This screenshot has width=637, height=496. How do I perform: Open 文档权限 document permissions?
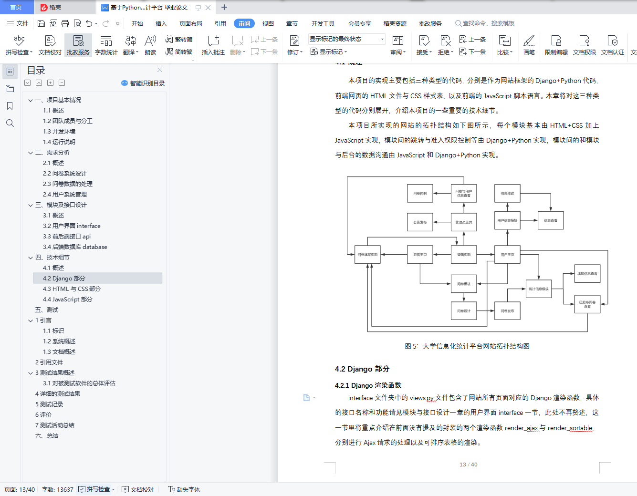coord(585,45)
